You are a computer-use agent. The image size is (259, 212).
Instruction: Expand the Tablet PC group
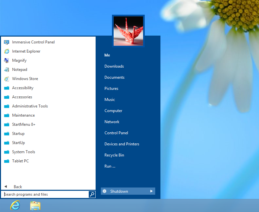(x=20, y=161)
